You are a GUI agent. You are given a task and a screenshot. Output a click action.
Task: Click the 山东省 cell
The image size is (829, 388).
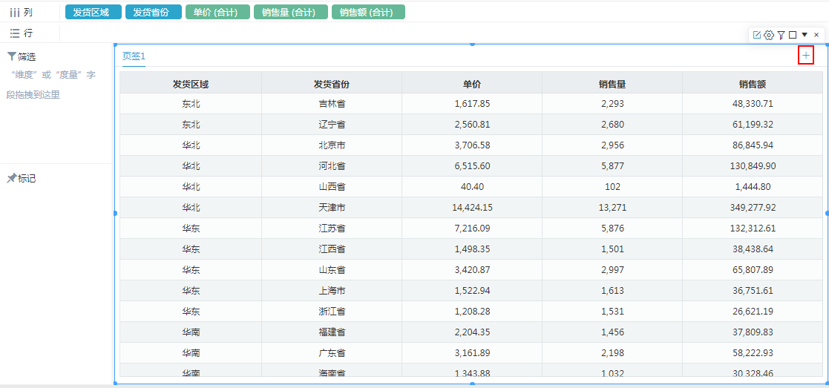(x=332, y=269)
